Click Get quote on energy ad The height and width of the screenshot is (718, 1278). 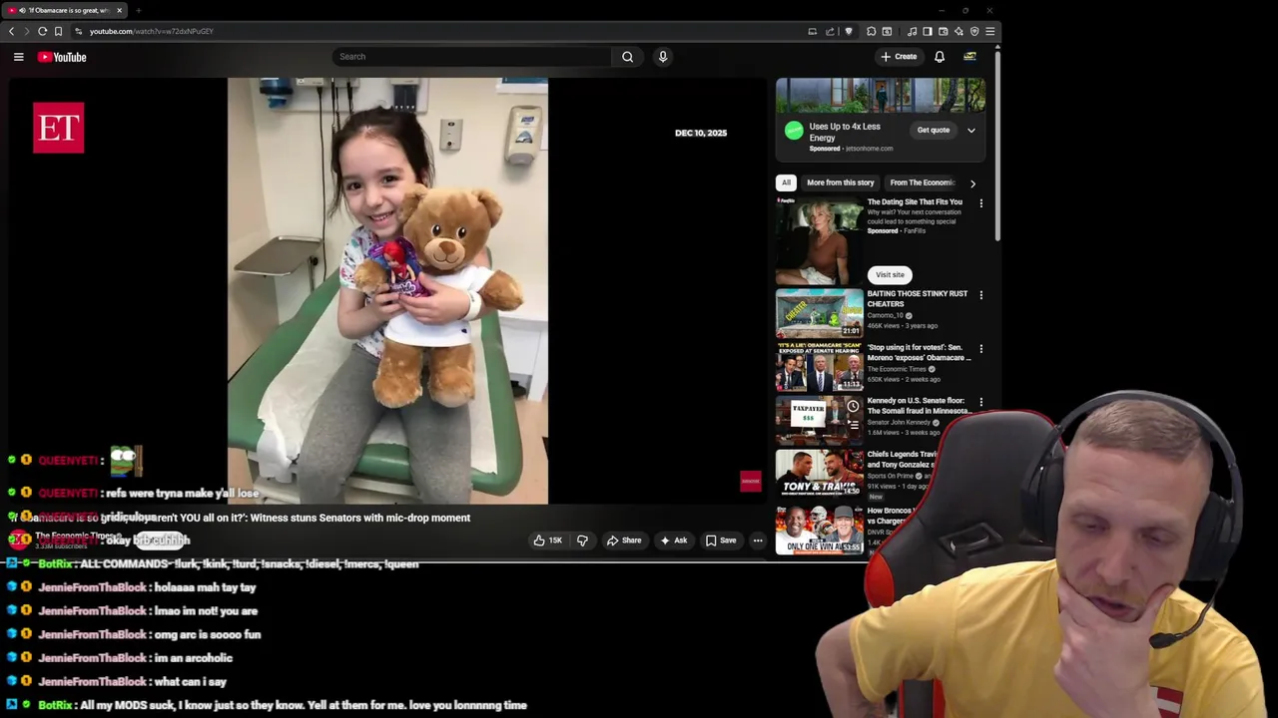pyautogui.click(x=934, y=130)
